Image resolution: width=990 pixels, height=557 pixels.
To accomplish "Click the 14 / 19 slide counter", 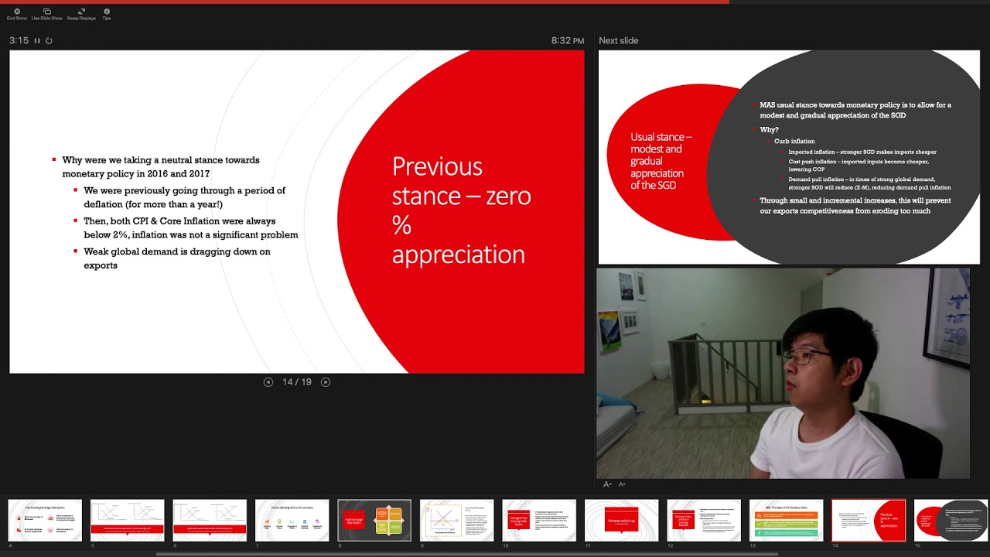I will pyautogui.click(x=297, y=382).
